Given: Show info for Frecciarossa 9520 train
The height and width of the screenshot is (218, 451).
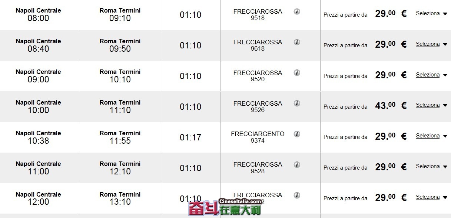Looking at the screenshot, I should pos(297,73).
